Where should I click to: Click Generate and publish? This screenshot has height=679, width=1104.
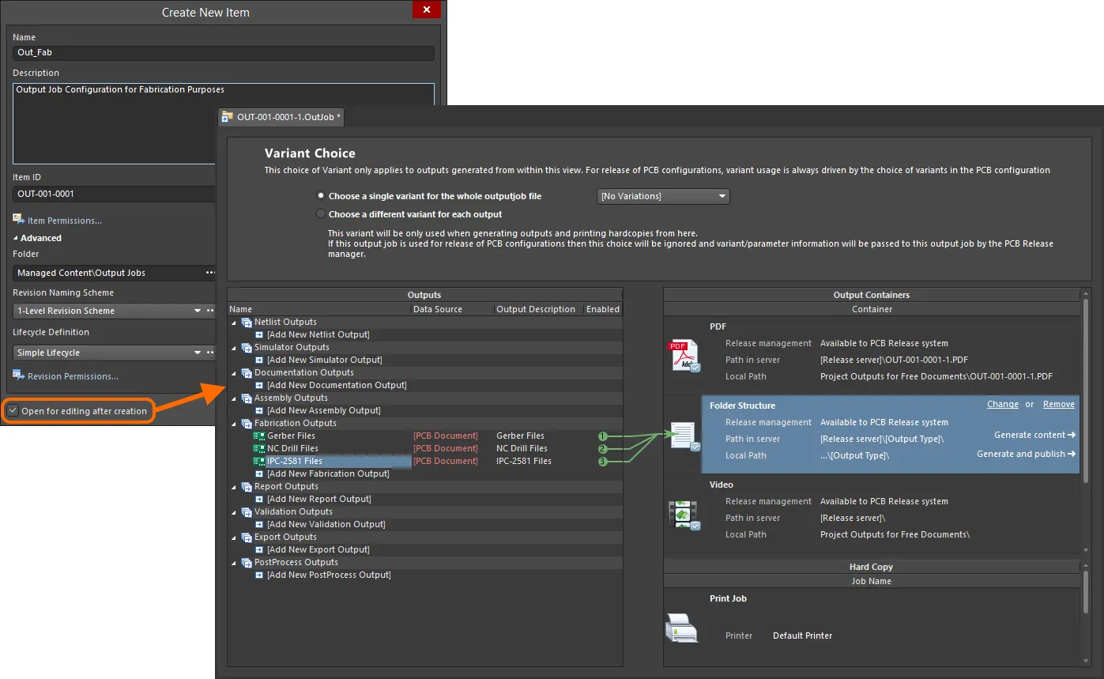1027,454
